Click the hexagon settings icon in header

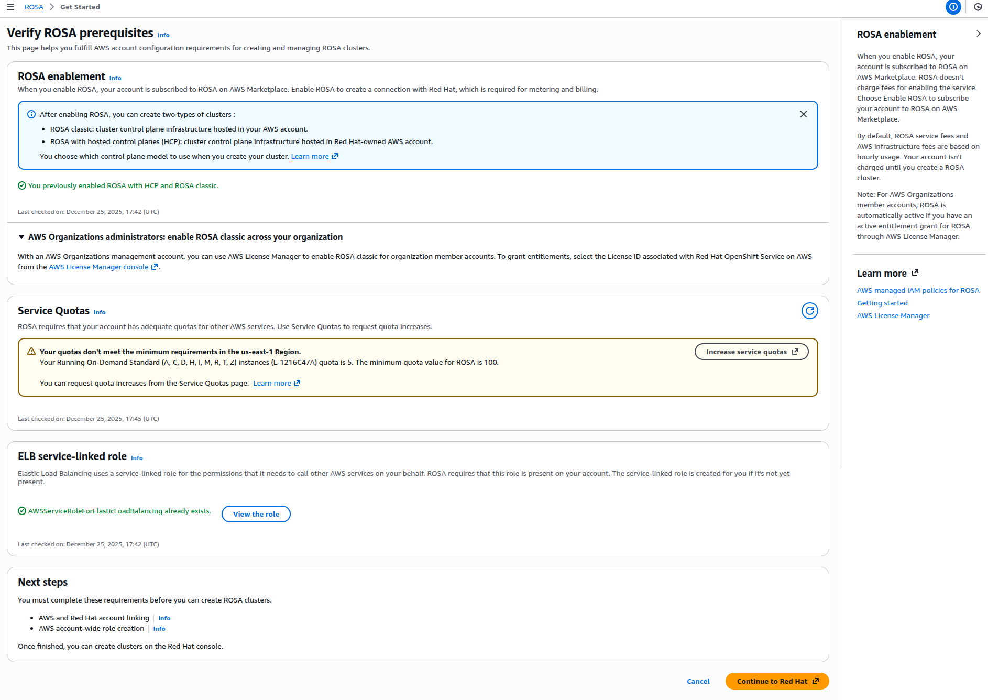978,7
